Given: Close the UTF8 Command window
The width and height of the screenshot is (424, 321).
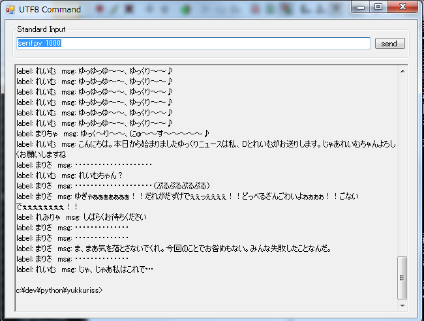Looking at the screenshot, I should (402, 7).
